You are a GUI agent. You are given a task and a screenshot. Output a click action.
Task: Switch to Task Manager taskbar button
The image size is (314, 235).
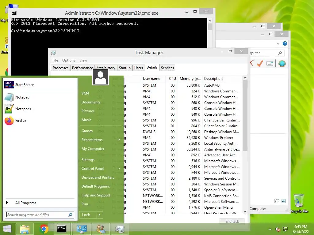120,229
